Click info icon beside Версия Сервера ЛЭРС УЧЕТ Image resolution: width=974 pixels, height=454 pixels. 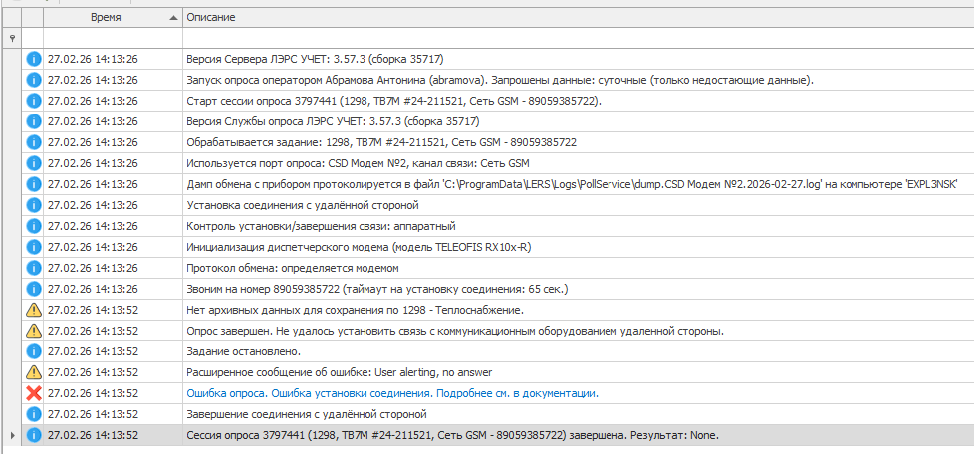click(33, 59)
